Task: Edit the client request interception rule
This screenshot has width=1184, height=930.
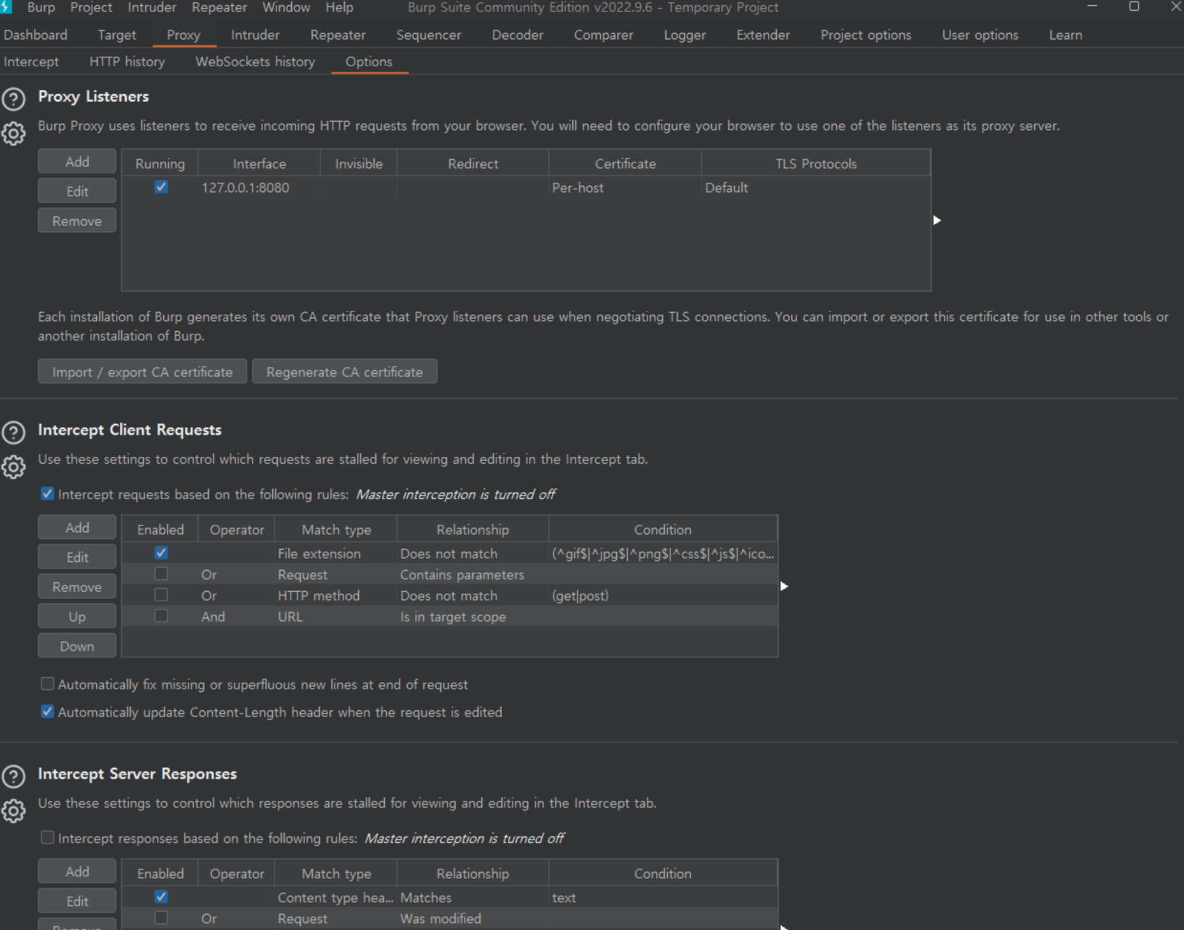Action: coord(77,557)
